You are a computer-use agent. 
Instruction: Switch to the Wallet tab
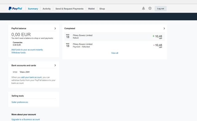91,9
